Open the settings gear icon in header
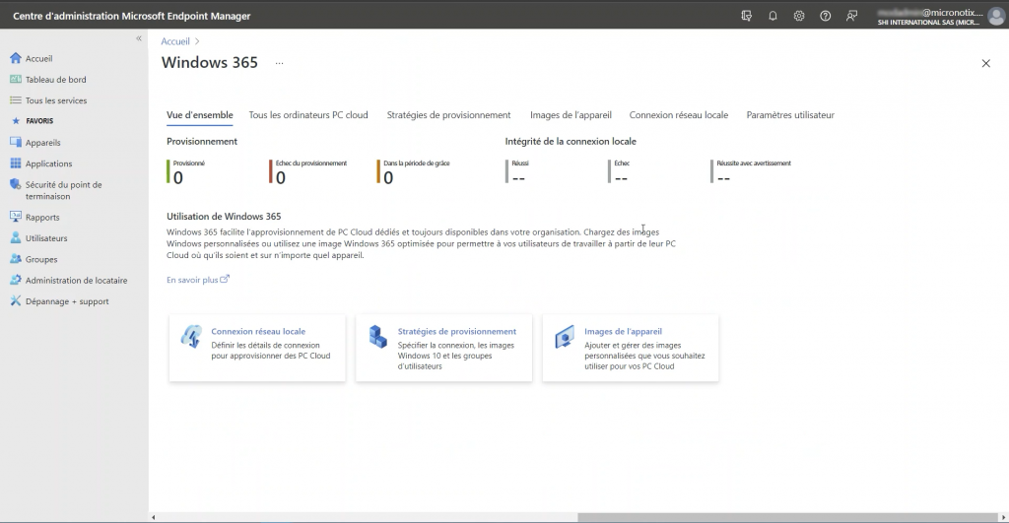 798,16
